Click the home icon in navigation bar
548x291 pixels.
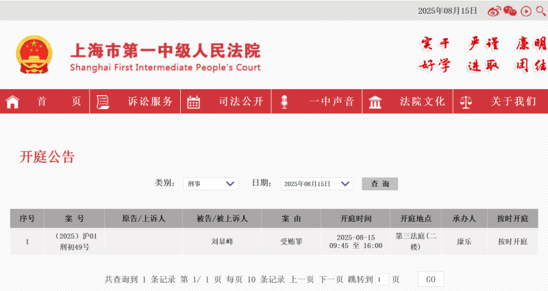pos(12,101)
